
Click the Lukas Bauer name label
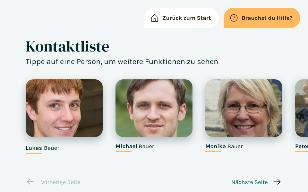tap(42, 148)
